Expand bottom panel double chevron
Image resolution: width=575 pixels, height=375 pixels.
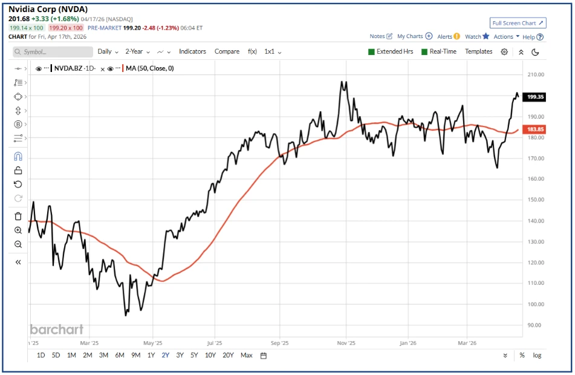coord(505,356)
